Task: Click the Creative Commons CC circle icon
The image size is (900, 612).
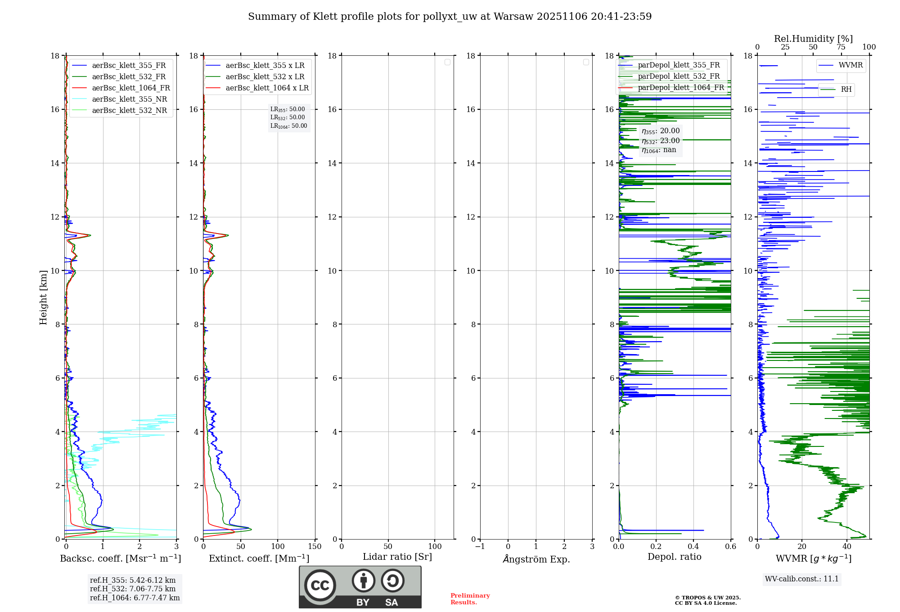Action: (x=320, y=585)
